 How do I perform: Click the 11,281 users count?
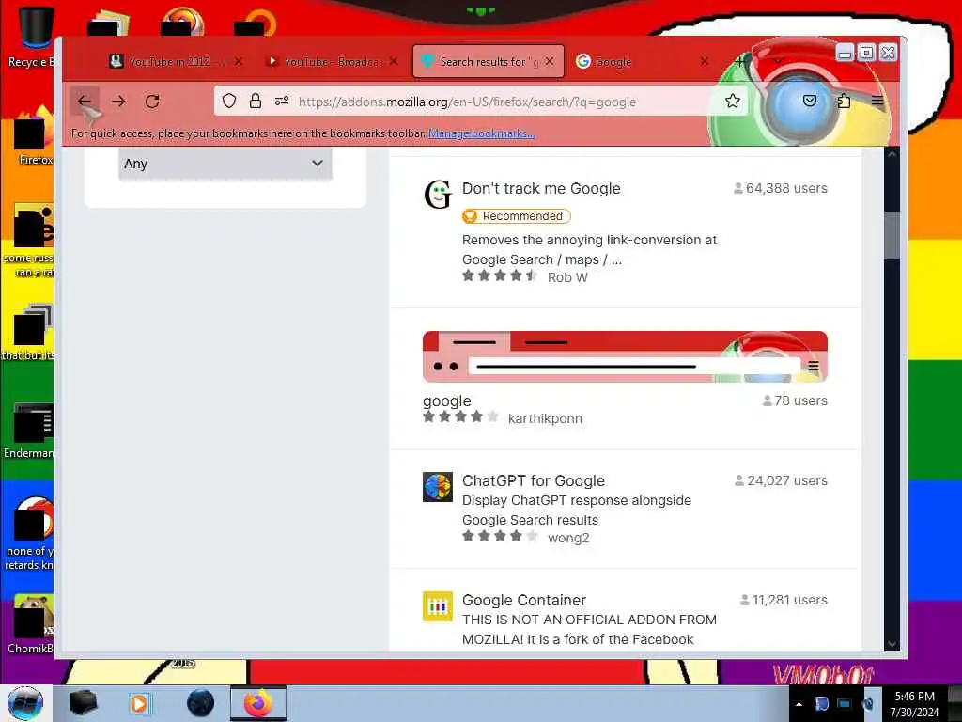click(x=784, y=600)
